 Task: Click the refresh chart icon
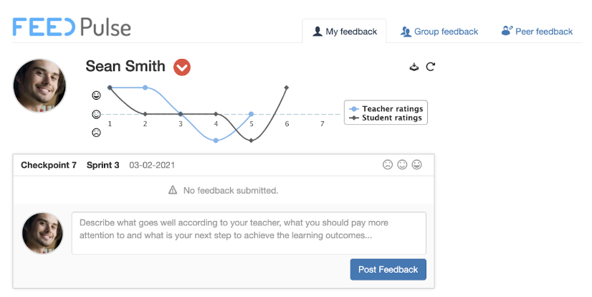(431, 67)
